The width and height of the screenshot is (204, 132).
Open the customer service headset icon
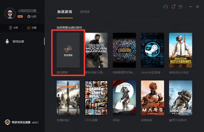tap(165, 7)
